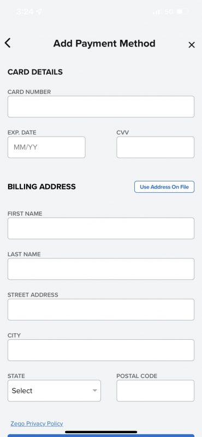The height and width of the screenshot is (437, 202).
Task: Focus the Street Address field
Action: coord(101,309)
